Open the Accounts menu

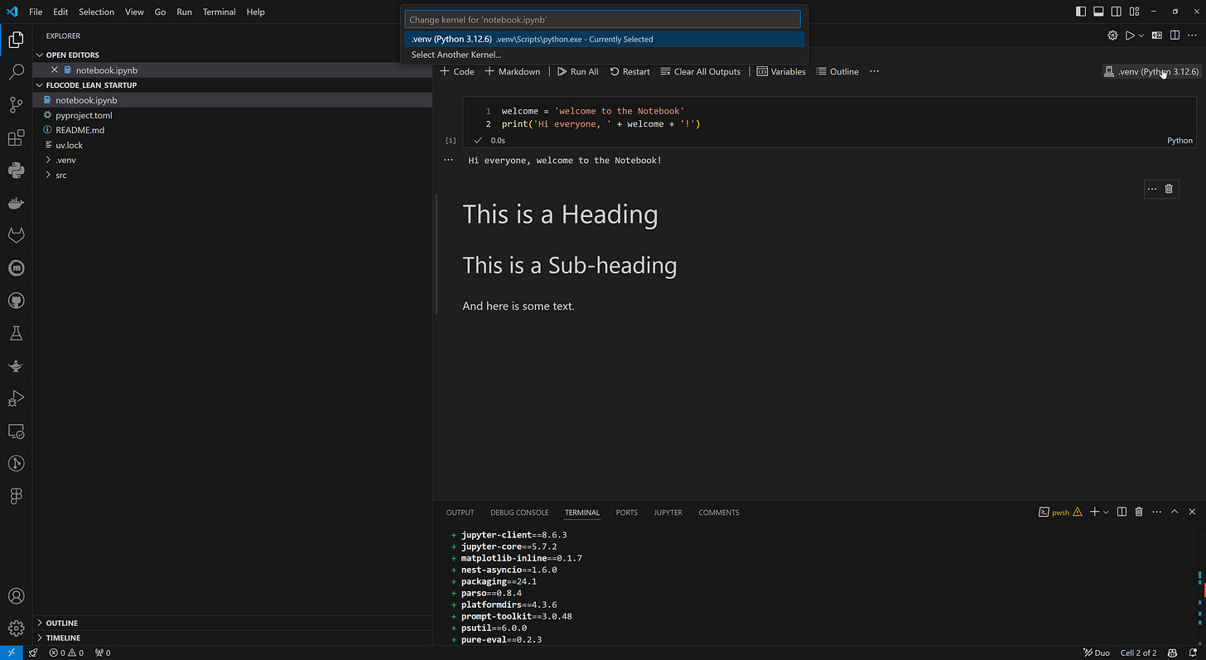pos(16,596)
